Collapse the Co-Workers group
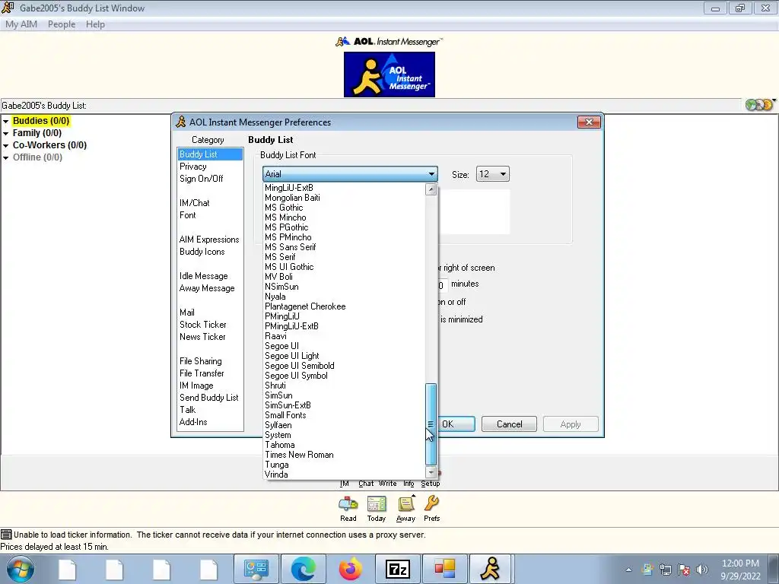 click(x=6, y=146)
